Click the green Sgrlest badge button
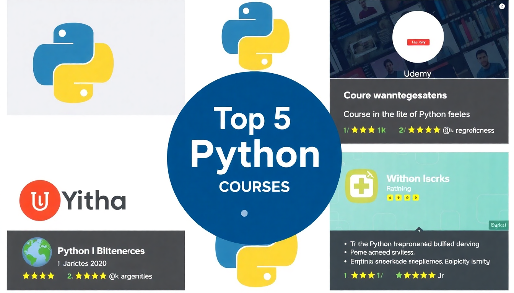 pos(499,225)
